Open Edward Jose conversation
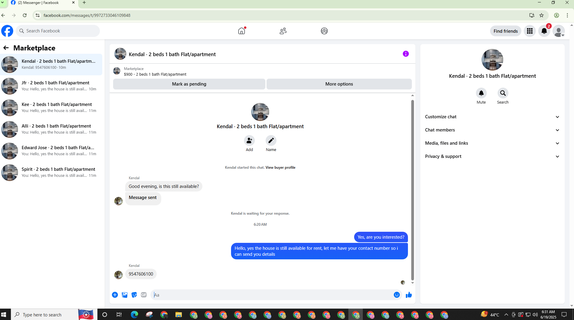Image resolution: width=574 pixels, height=320 pixels. click(x=51, y=151)
